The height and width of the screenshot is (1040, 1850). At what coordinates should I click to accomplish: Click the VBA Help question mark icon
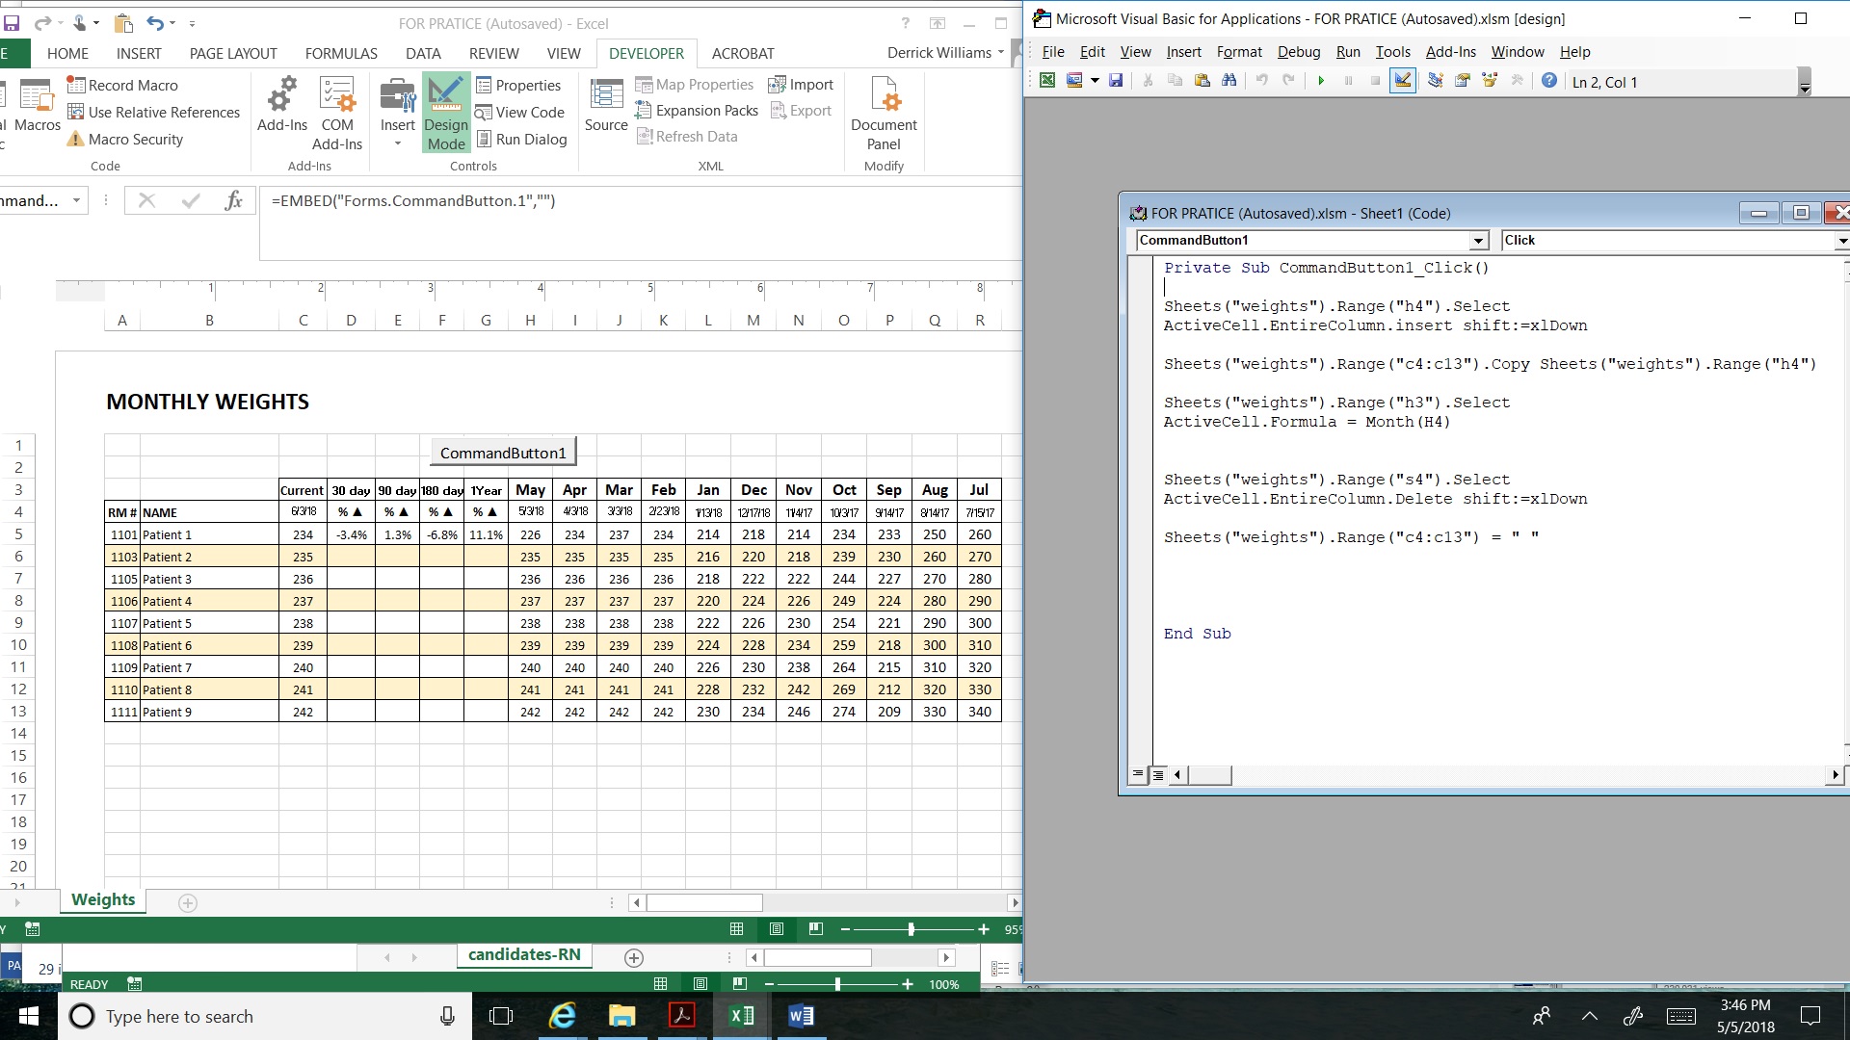click(x=1548, y=81)
